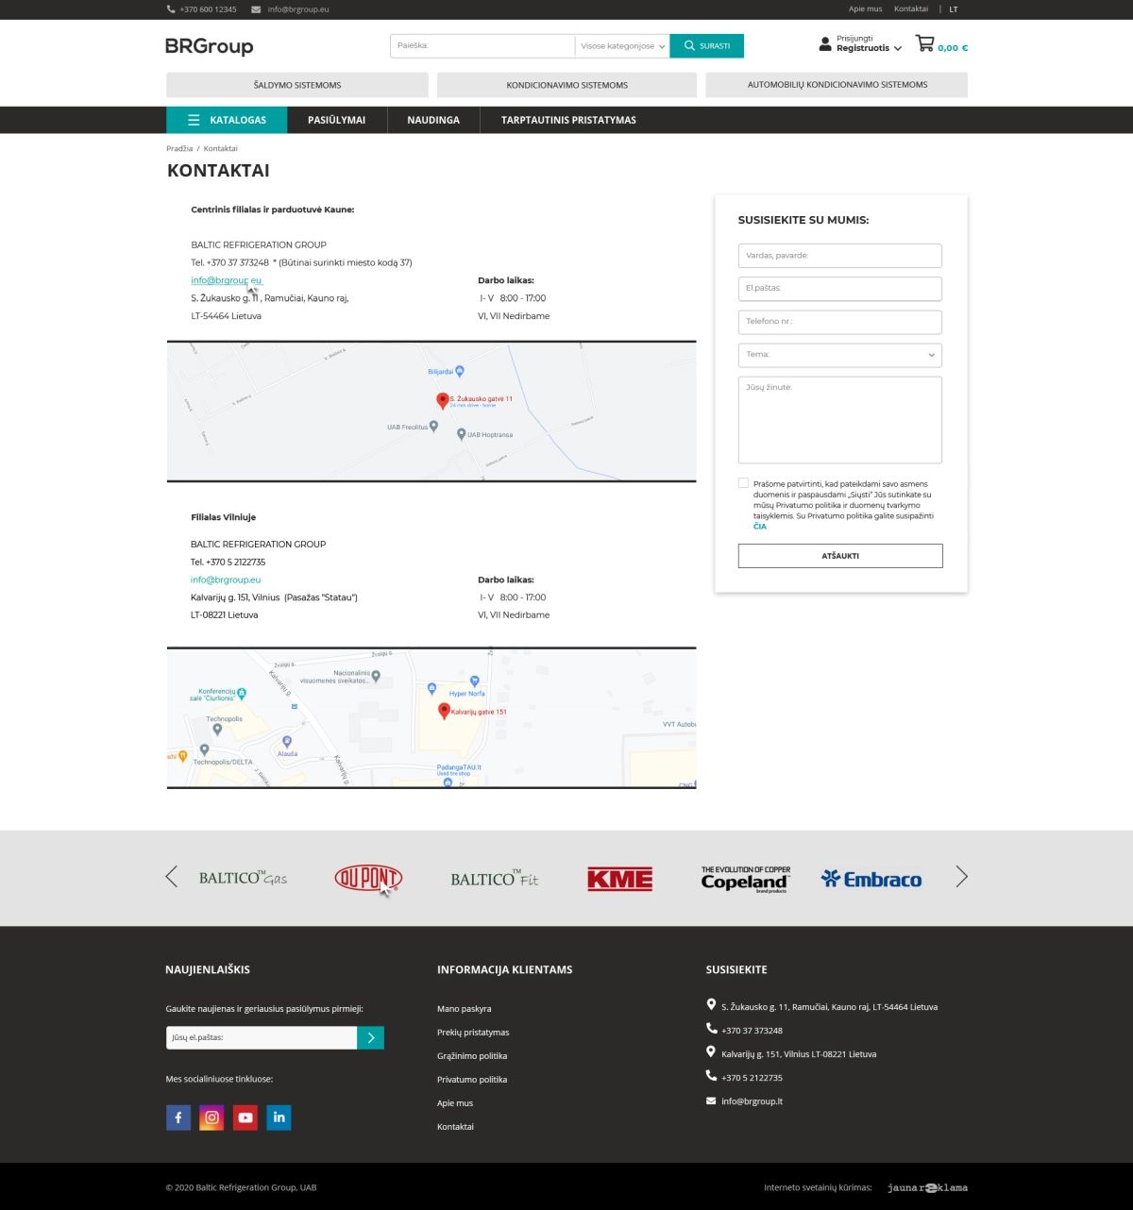Open Prekių pristatymas footer link
The width and height of the screenshot is (1133, 1210).
pyautogui.click(x=473, y=1033)
